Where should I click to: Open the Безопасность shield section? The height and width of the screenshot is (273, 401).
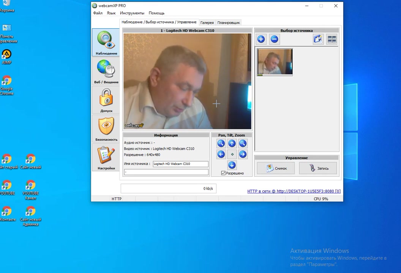click(106, 129)
